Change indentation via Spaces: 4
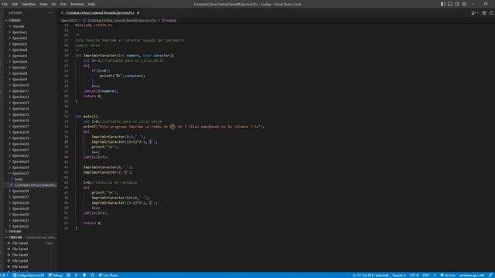Image resolution: width=495 pixels, height=278 pixels. (x=399, y=275)
